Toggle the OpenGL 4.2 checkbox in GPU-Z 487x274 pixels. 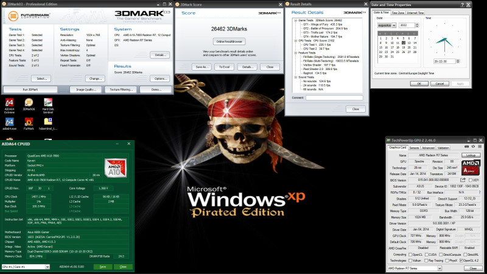tap(461, 261)
